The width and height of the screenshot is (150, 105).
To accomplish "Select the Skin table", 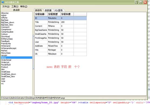I will tap(3, 69).
